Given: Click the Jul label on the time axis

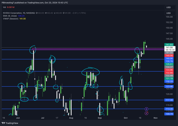Looking at the screenshot, I should [43, 118].
